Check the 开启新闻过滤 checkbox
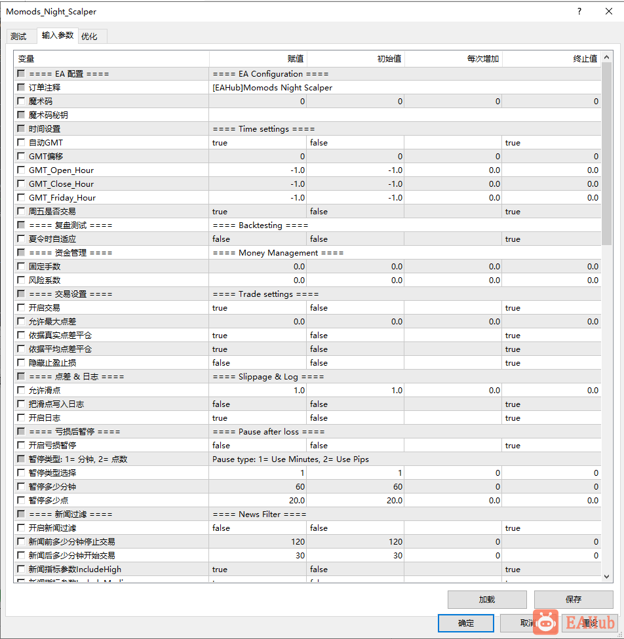This screenshot has height=639, width=624. (x=21, y=528)
